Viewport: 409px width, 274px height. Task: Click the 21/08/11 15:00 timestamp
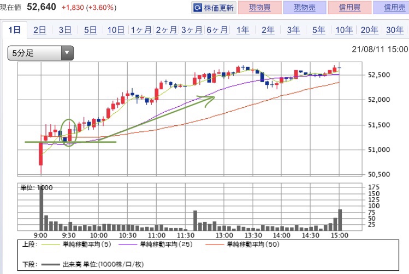point(380,49)
